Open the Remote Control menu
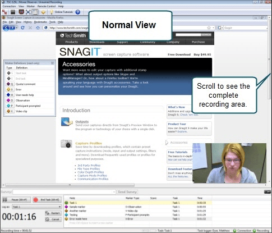Screen dimensions: 272x233 click(47, 6)
